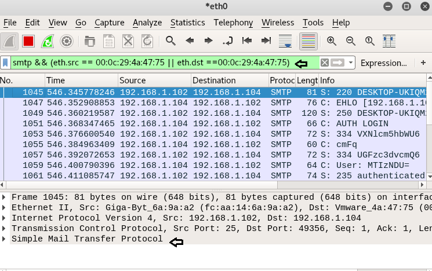Expand the Ethernet II details
Image resolution: width=432 pixels, height=271 pixels.
[4, 207]
